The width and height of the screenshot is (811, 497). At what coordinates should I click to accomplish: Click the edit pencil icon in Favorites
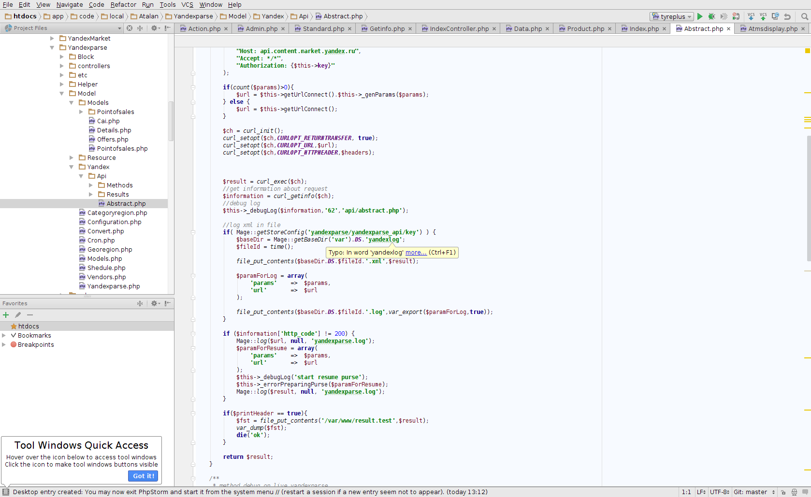[18, 315]
